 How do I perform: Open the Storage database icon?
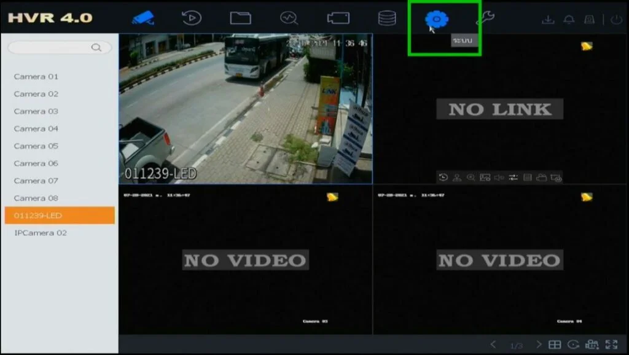(x=387, y=18)
